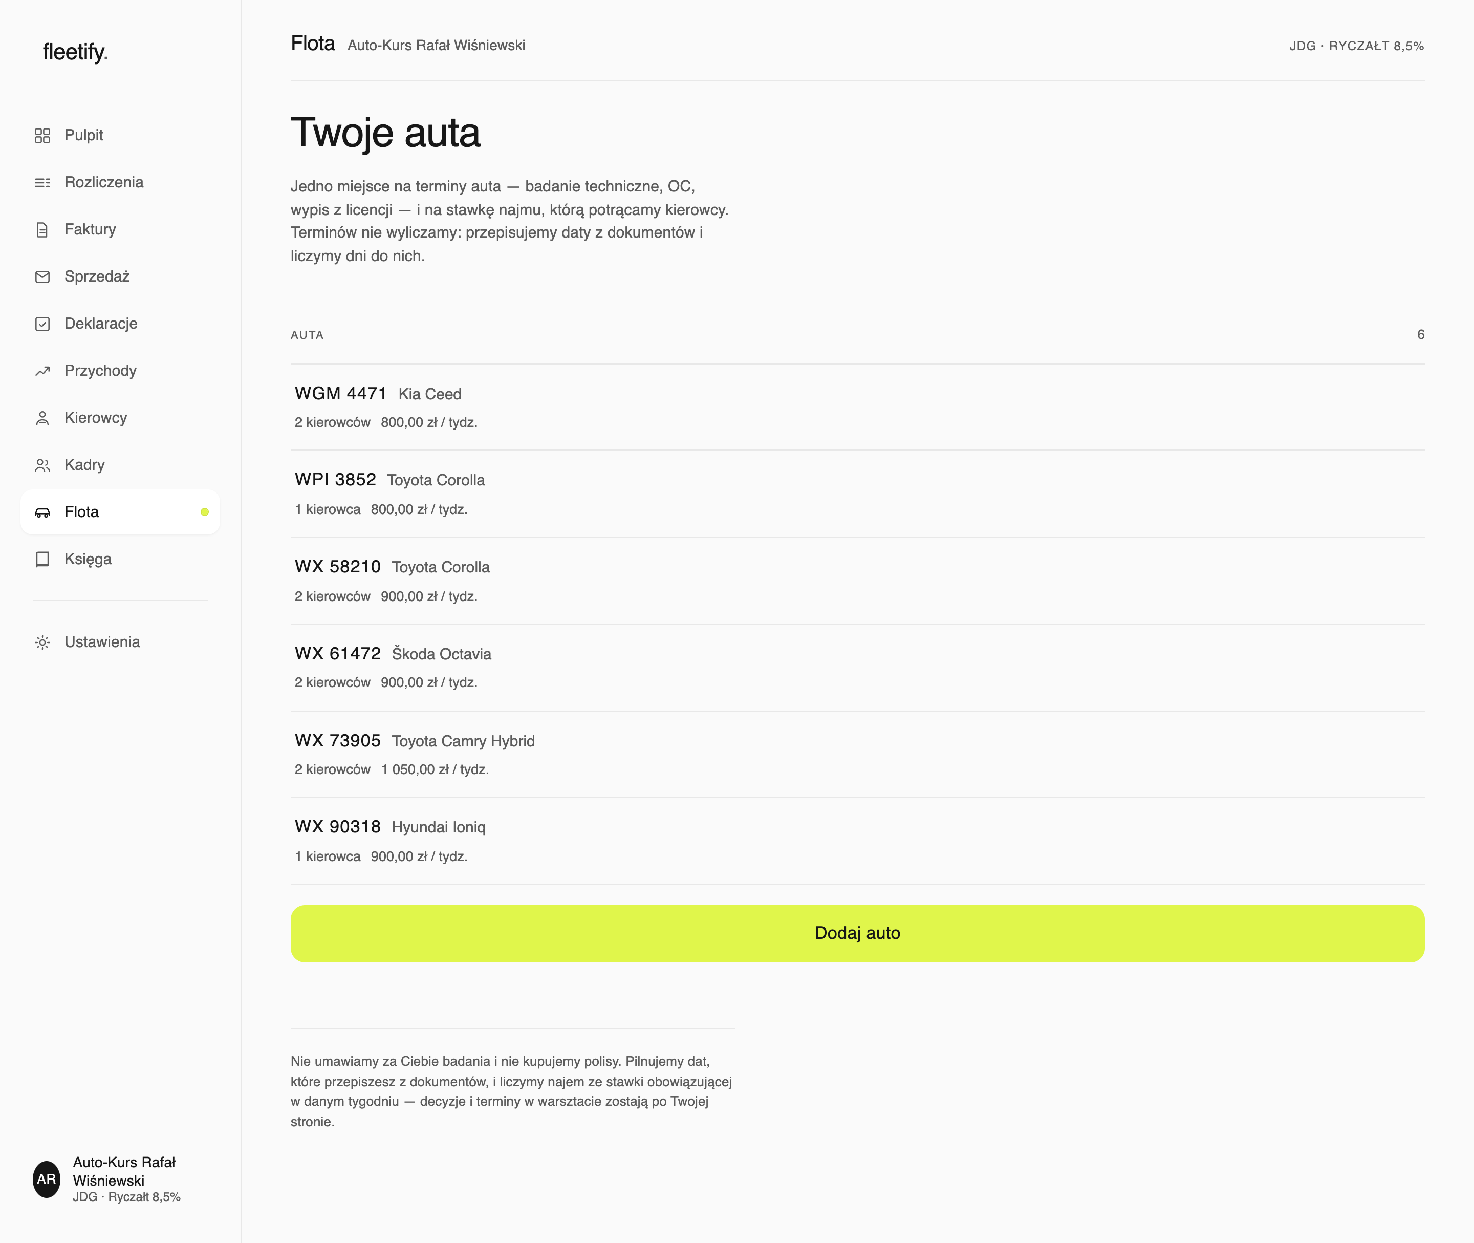Open the WGM 4471 Kia Ceed row
1474x1243 pixels.
click(x=857, y=408)
